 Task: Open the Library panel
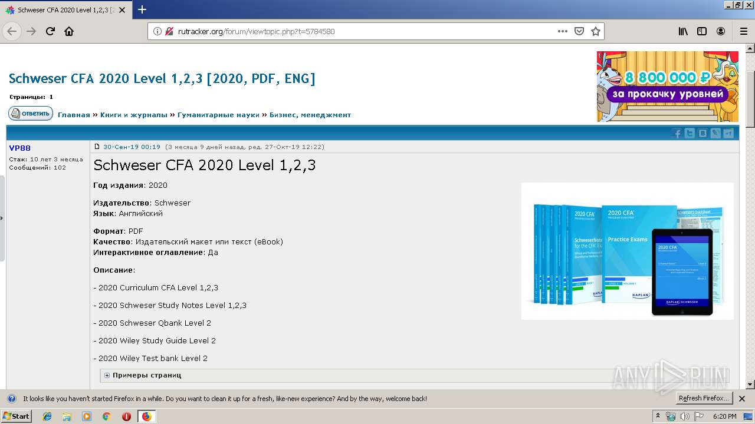point(683,31)
